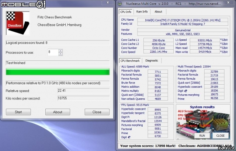The image size is (236, 151).
Task: Click the ChessBase logo image
Action: [18, 23]
